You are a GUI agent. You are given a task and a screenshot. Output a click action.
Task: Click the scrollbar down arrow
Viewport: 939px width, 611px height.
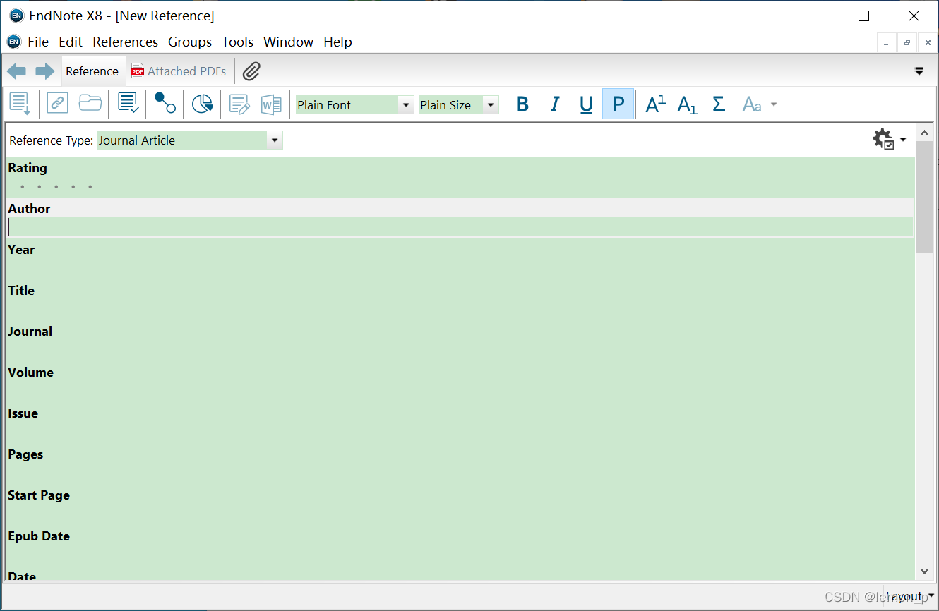tap(924, 571)
